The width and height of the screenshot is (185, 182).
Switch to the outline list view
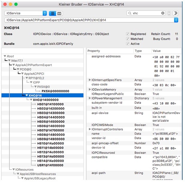pyautogui.click(x=52, y=13)
